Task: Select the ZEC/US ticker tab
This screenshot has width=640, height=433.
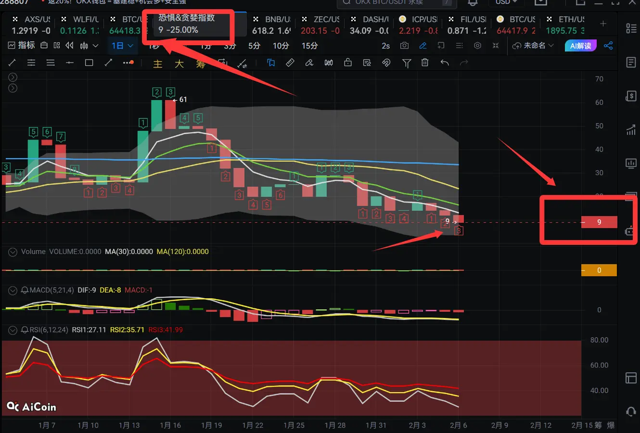Action: [320, 25]
